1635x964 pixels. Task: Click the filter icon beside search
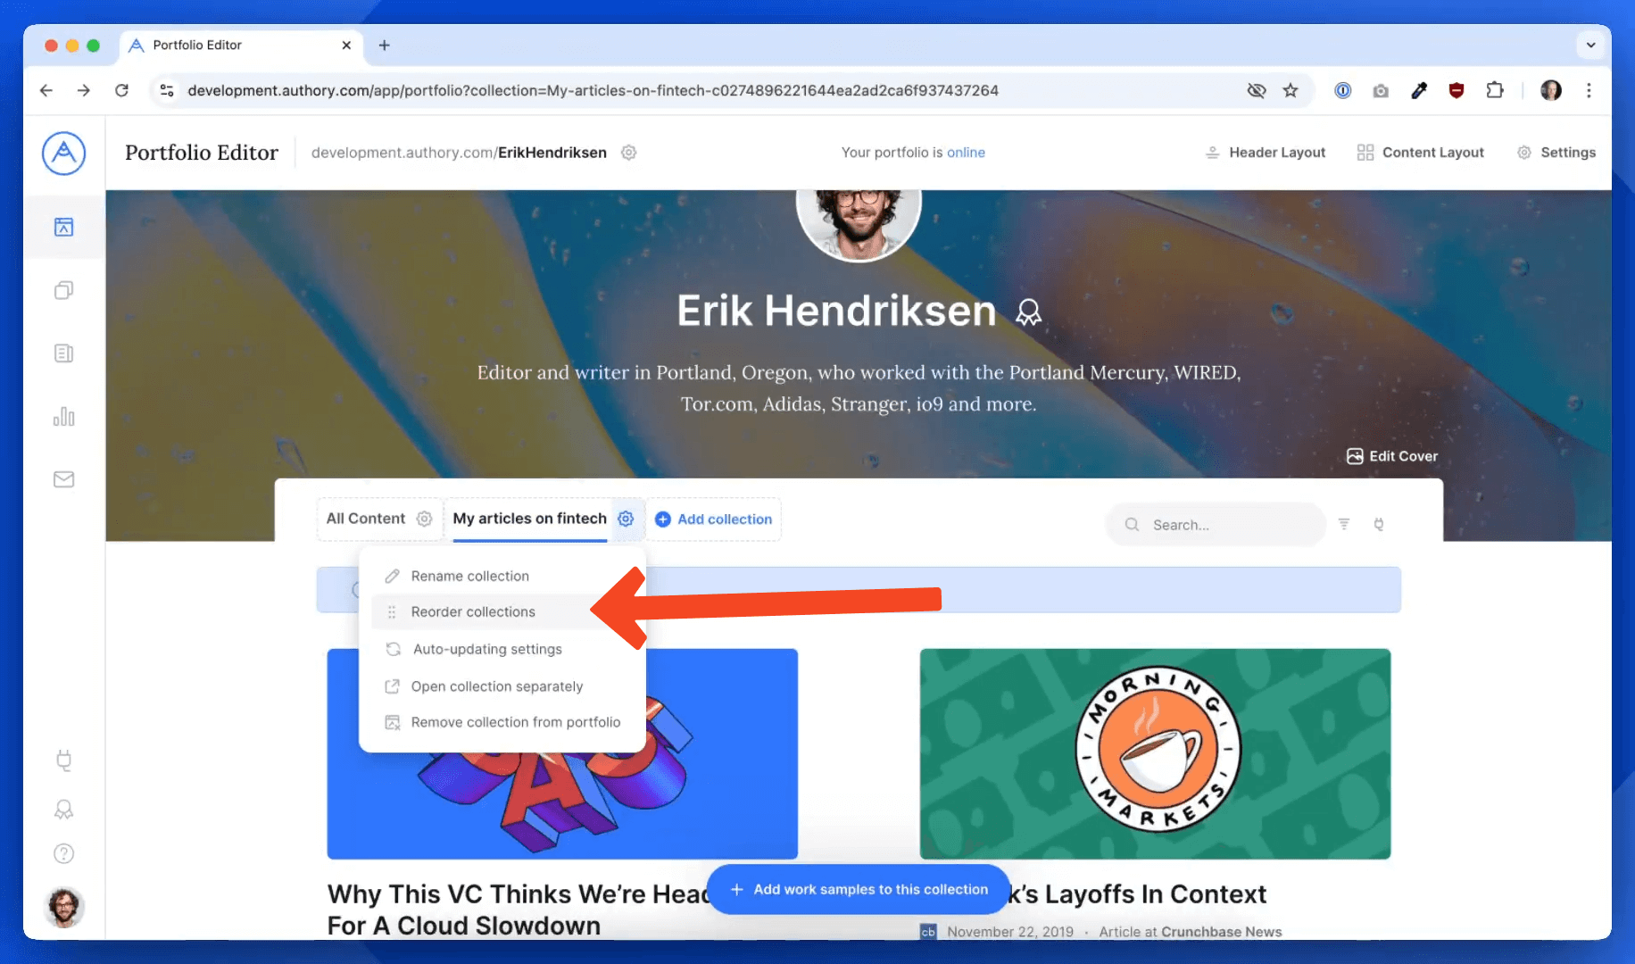tap(1344, 524)
